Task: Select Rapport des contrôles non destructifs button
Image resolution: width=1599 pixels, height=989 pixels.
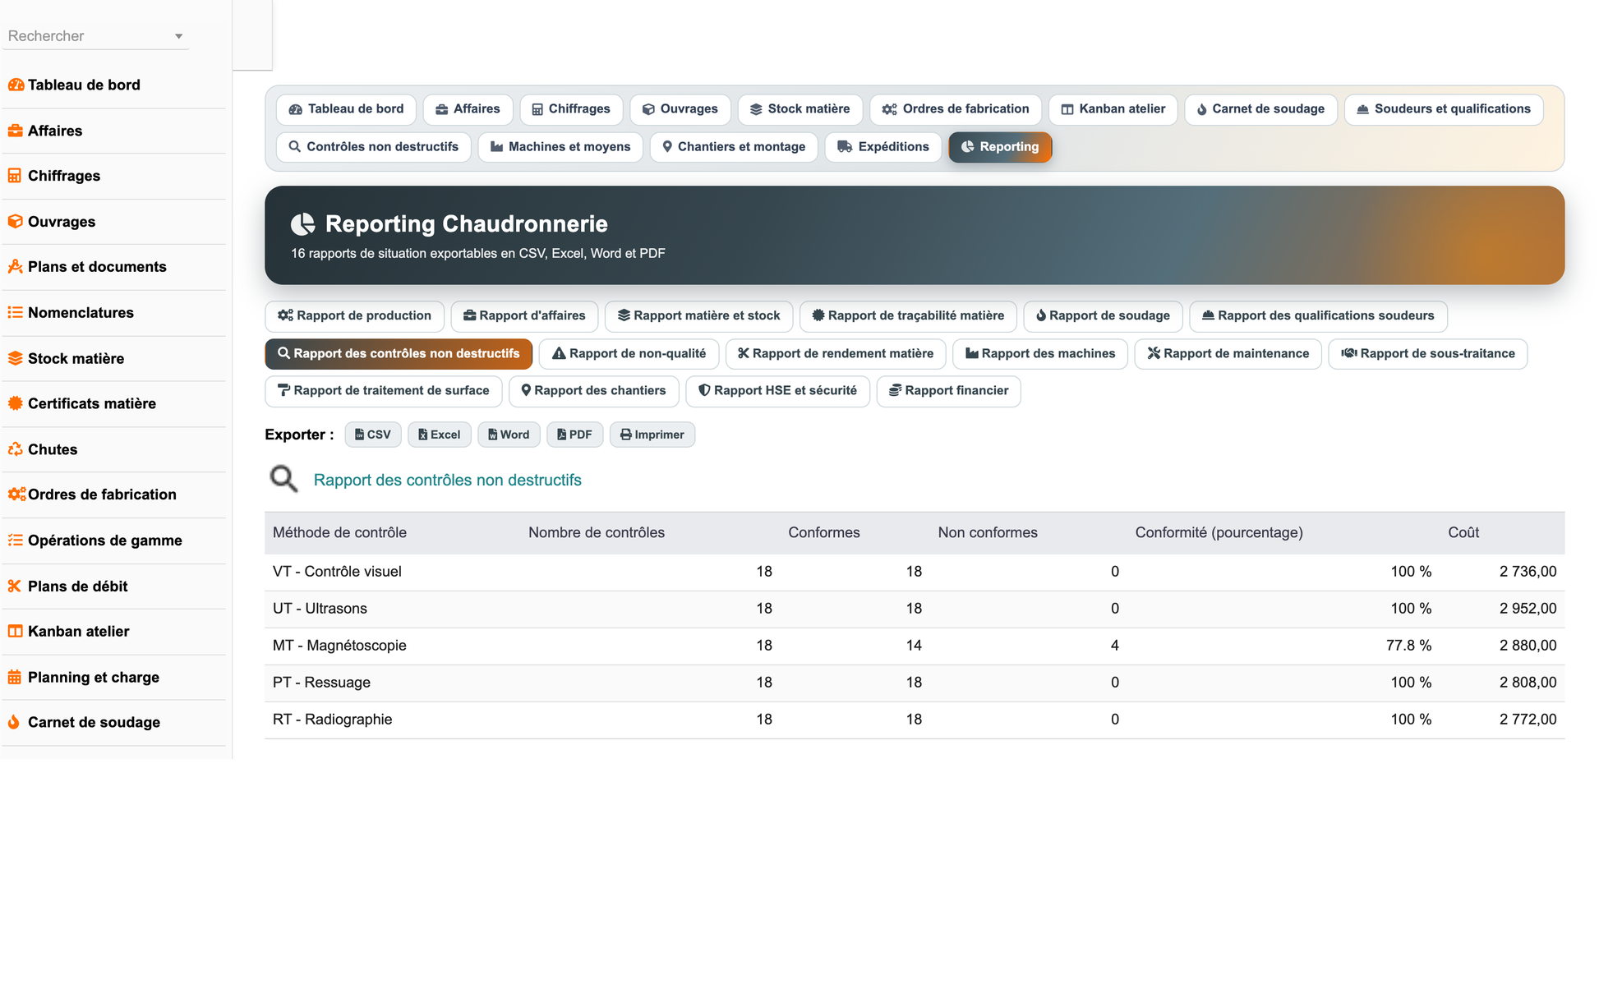Action: click(399, 354)
